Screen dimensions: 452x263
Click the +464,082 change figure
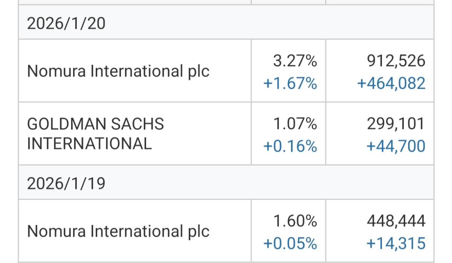(391, 83)
